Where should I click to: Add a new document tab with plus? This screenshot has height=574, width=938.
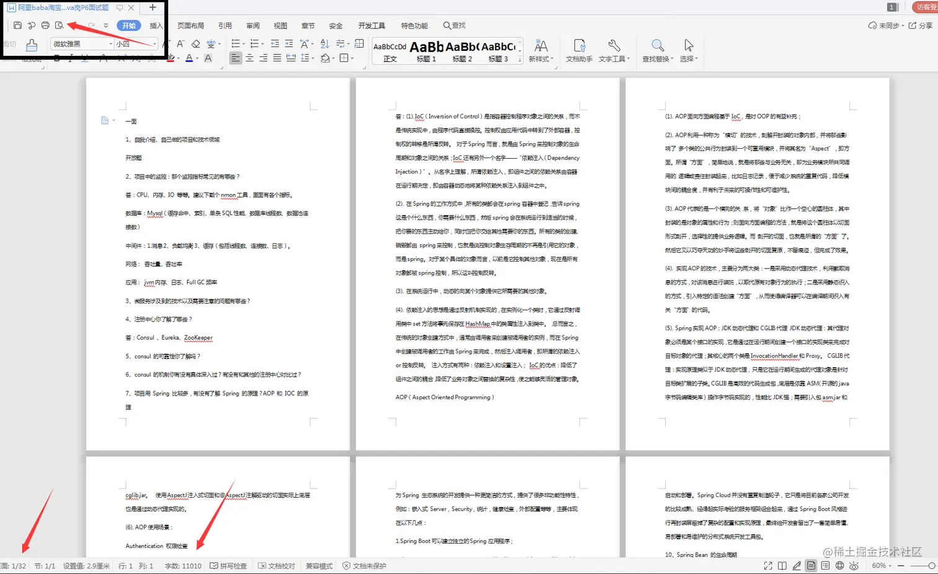pyautogui.click(x=153, y=7)
